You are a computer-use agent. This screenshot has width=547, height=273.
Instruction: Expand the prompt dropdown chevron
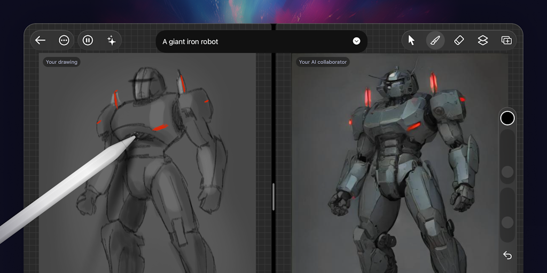(x=356, y=42)
